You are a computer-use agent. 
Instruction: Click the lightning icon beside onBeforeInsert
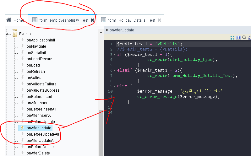point(23,96)
